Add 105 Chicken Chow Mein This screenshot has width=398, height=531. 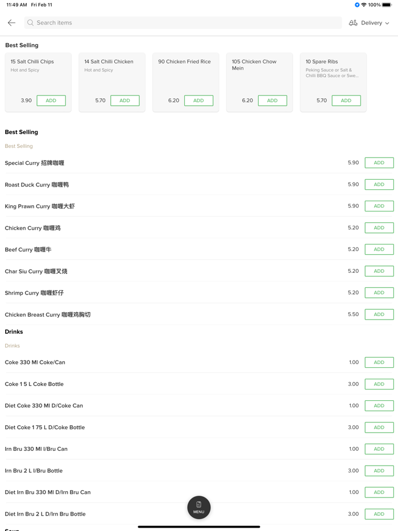(x=272, y=101)
